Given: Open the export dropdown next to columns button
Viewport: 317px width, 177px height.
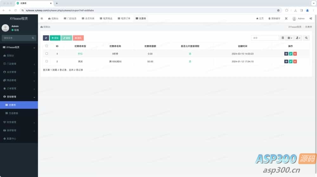Looking at the screenshot, I should coord(298,38).
